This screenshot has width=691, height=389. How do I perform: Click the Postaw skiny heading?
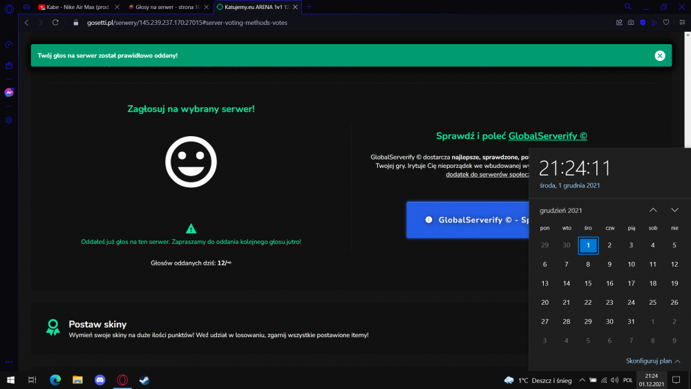coord(97,324)
